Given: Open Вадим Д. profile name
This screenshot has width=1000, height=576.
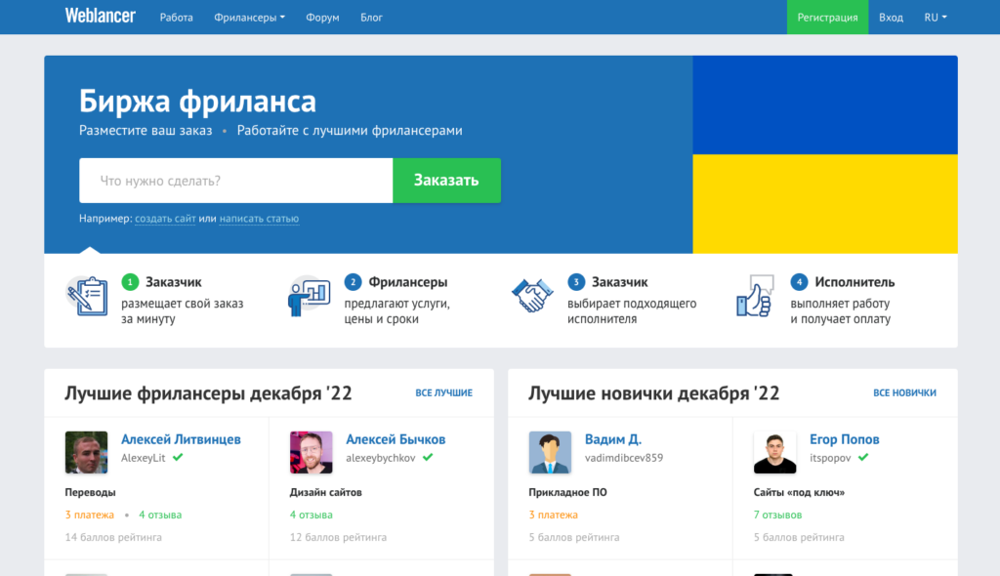Looking at the screenshot, I should 613,439.
